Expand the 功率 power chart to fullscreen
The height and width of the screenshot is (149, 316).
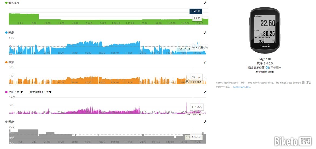[x=205, y=92]
